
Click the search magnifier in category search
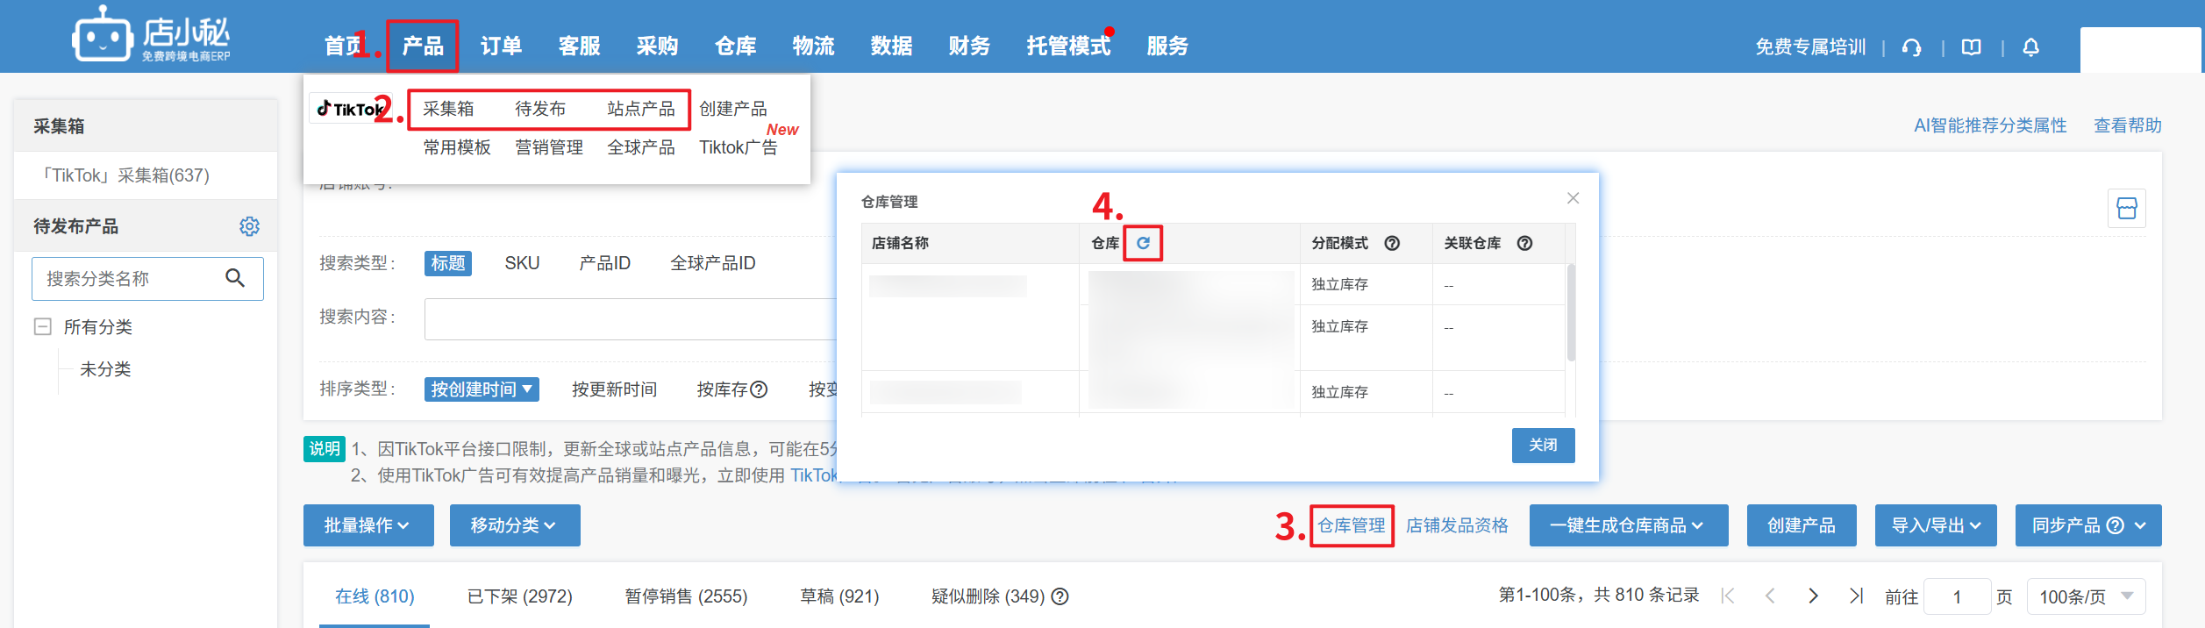coord(234,278)
